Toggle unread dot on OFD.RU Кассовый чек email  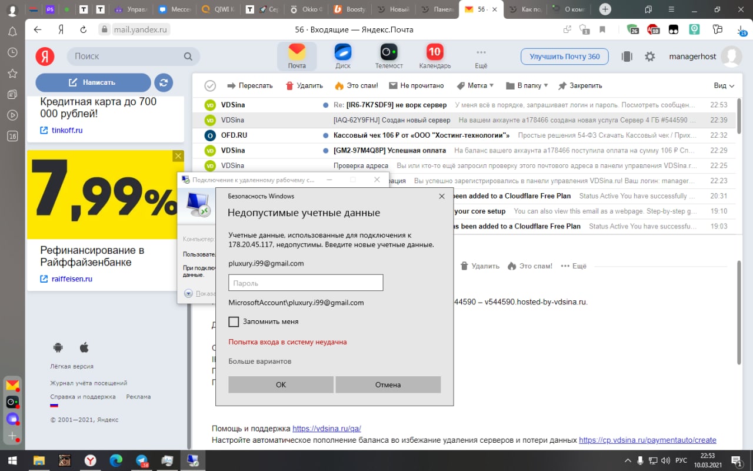pos(325,135)
